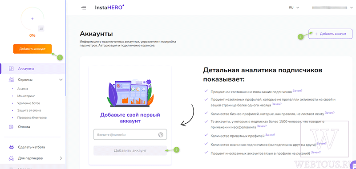
Task: Click Добавьте свой первый аккаунт heading
Action: click(x=130, y=118)
